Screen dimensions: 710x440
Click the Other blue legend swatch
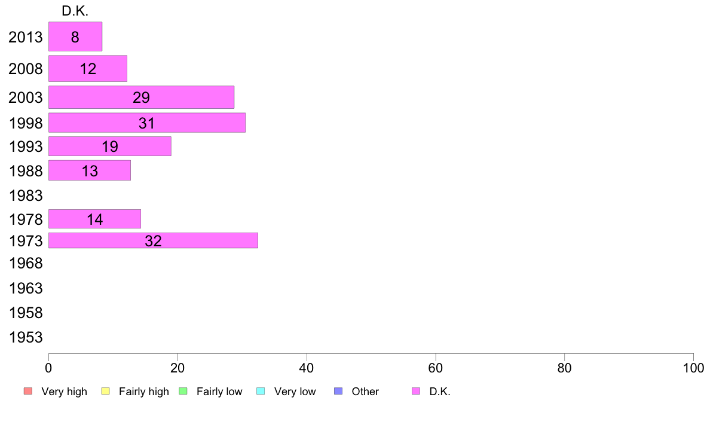(x=338, y=391)
